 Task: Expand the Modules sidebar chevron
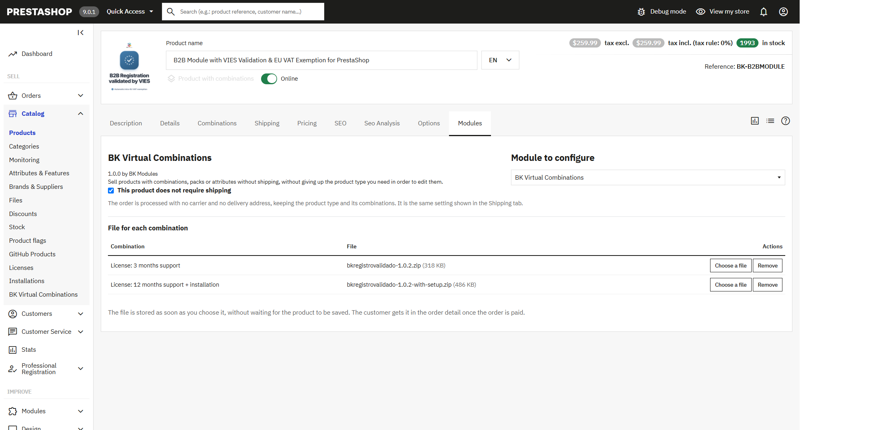[80, 411]
